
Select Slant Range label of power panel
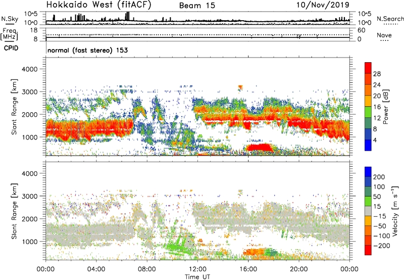[14, 107]
